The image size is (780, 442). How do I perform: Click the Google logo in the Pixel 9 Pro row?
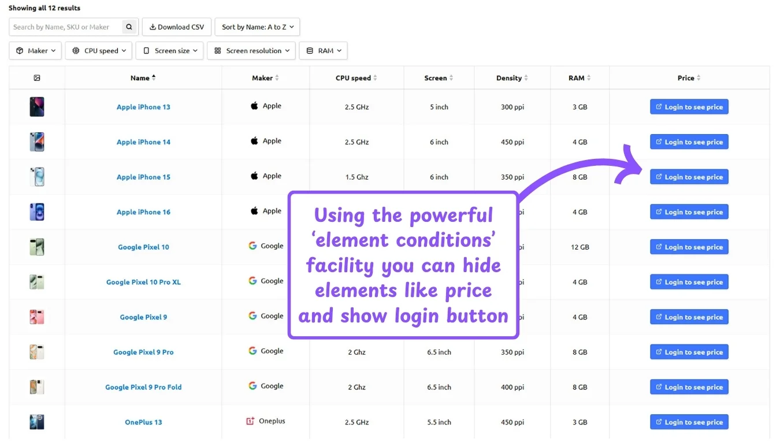[x=252, y=351]
